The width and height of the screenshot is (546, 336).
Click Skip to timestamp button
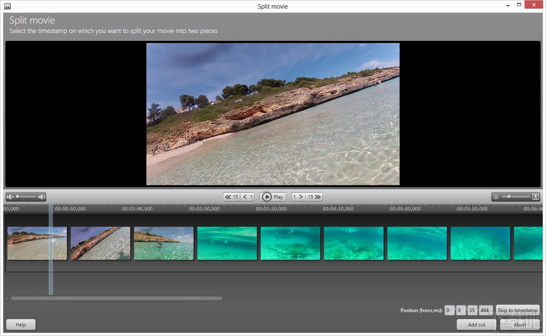point(518,310)
